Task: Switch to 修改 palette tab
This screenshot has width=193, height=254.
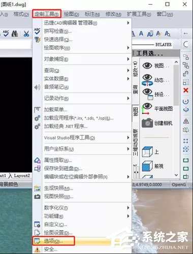Action: 136,69
